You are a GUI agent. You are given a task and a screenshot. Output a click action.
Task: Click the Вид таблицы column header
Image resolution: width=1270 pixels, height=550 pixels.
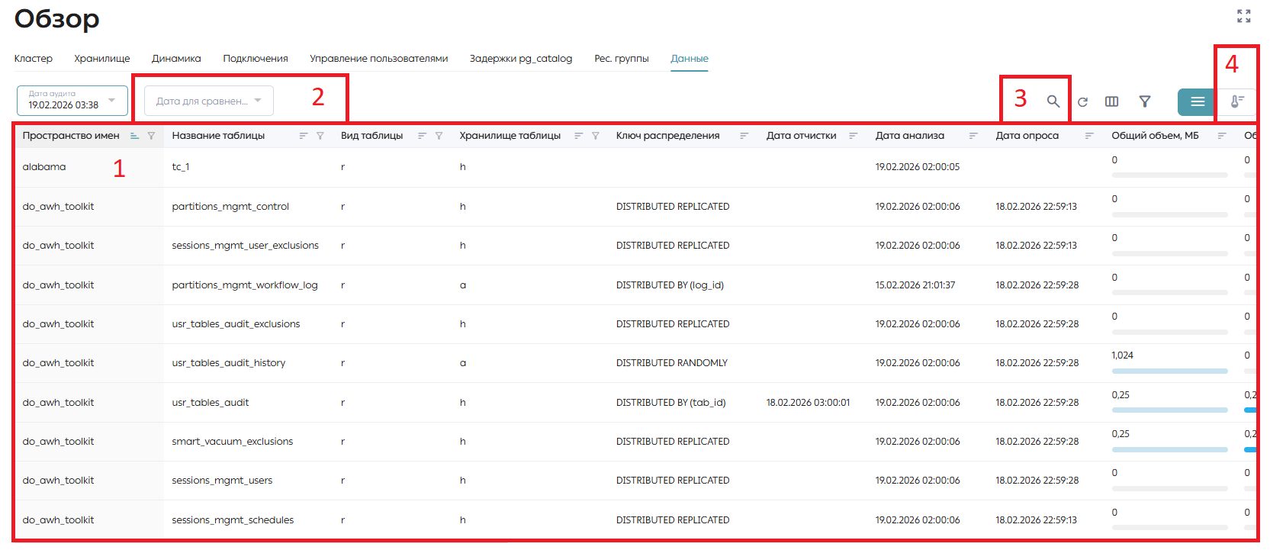(372, 136)
